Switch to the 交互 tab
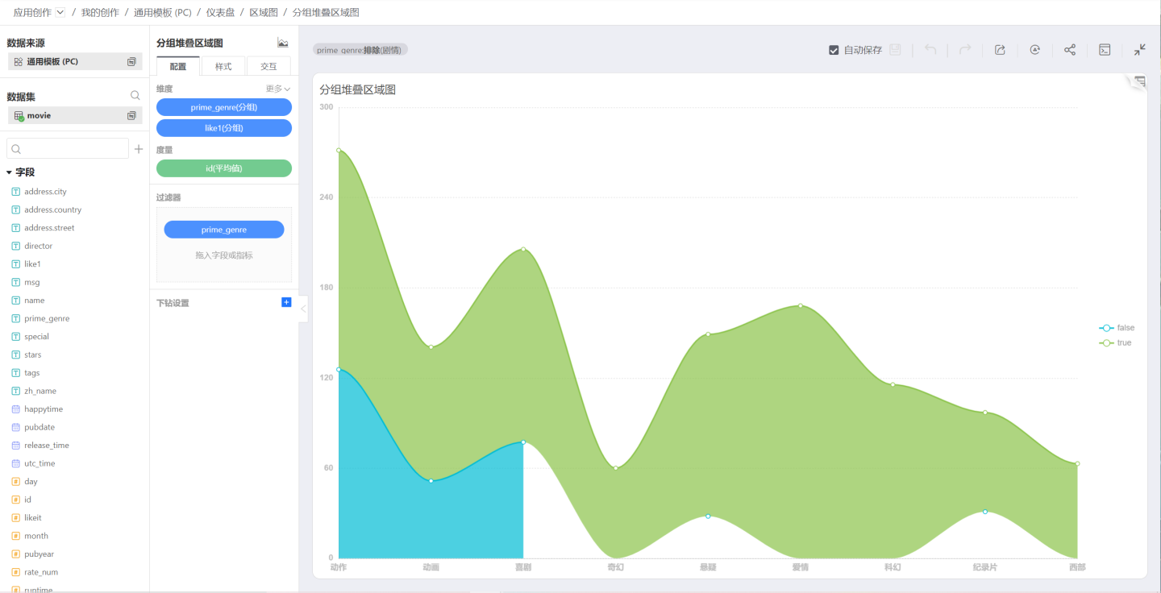The image size is (1161, 593). click(x=268, y=66)
